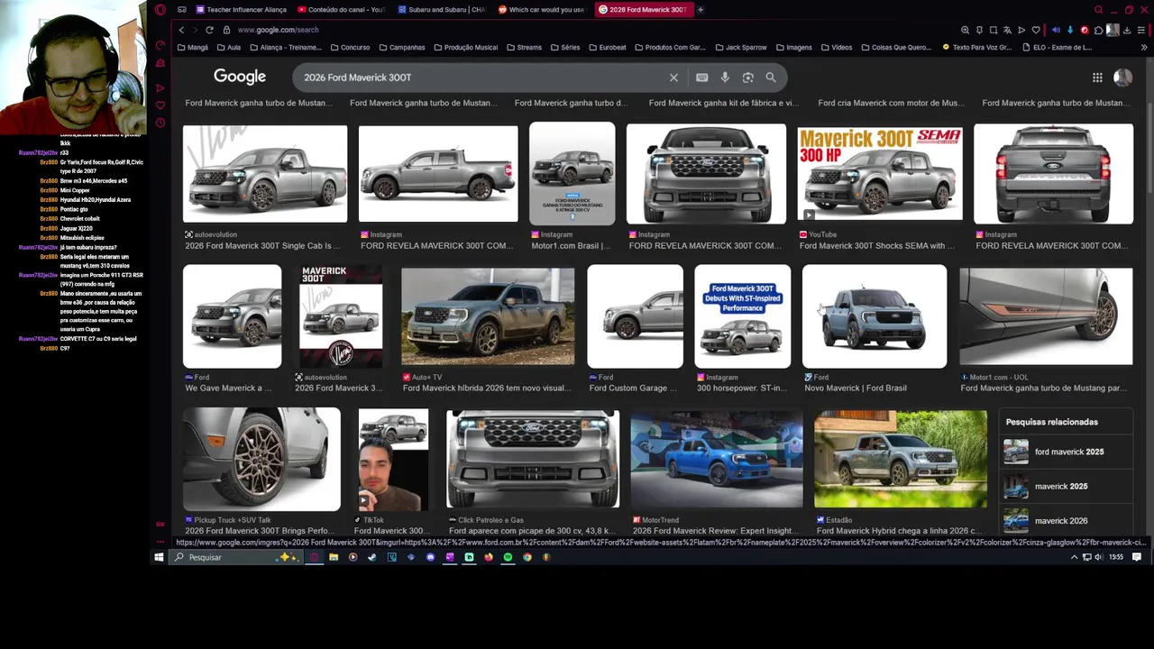This screenshot has width=1154, height=649.
Task: Open Ford Custom Garage result thumbnail
Action: pyautogui.click(x=636, y=316)
